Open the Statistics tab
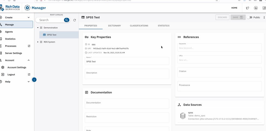The height and width of the screenshot is (131, 266). coord(163,26)
